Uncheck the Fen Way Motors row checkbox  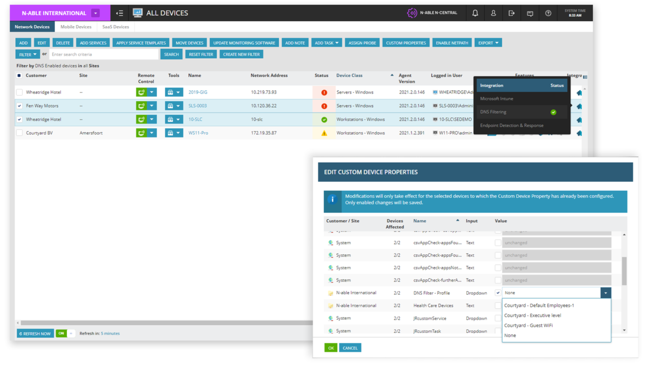point(20,106)
